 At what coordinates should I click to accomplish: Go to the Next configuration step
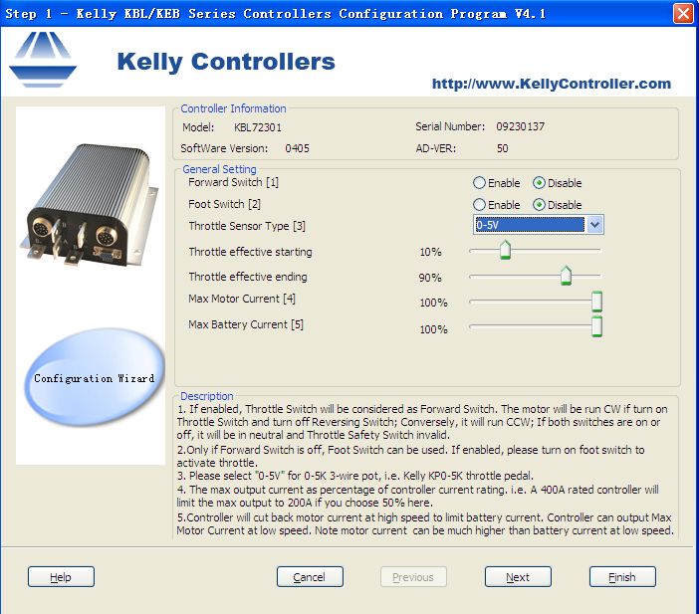(518, 577)
